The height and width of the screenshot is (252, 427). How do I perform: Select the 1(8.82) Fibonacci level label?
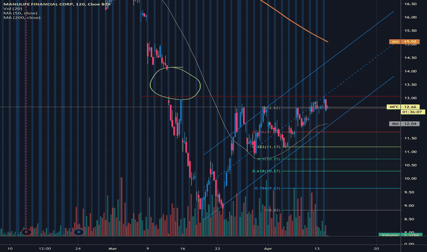coord(272,210)
